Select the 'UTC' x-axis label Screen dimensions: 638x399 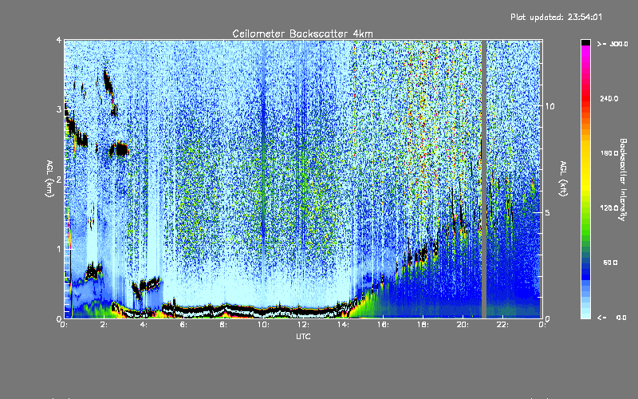303,336
